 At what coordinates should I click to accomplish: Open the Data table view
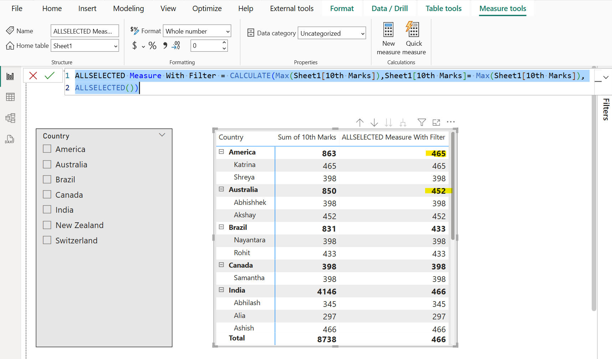point(10,97)
